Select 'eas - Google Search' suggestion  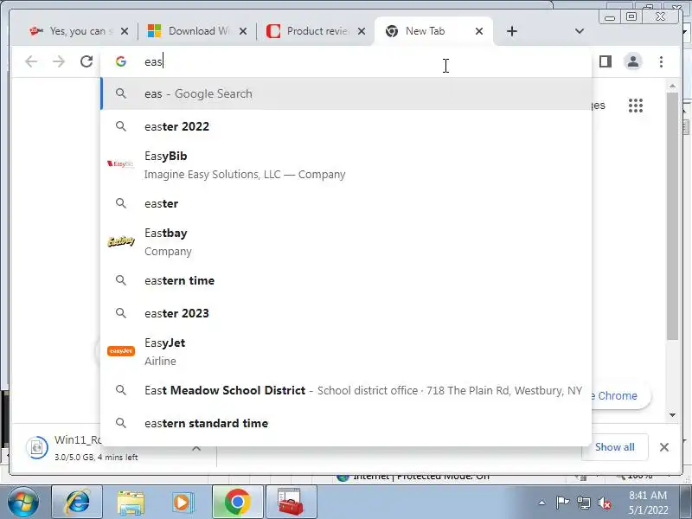click(x=347, y=93)
